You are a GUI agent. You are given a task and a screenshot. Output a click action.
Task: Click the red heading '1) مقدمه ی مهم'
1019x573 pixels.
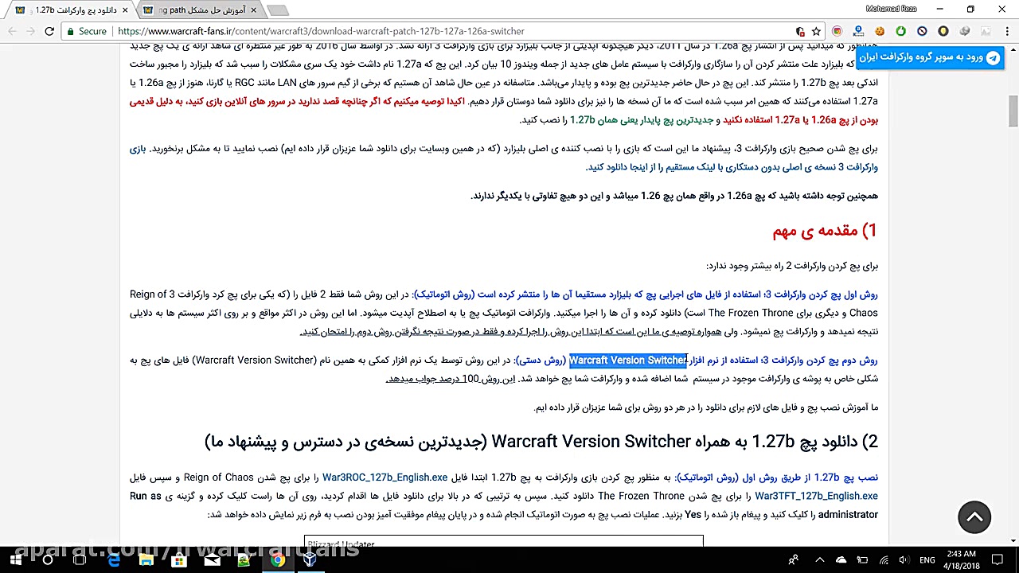click(x=825, y=231)
